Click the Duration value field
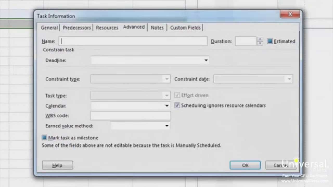Screen dimensions: 333x187 (x=246, y=41)
